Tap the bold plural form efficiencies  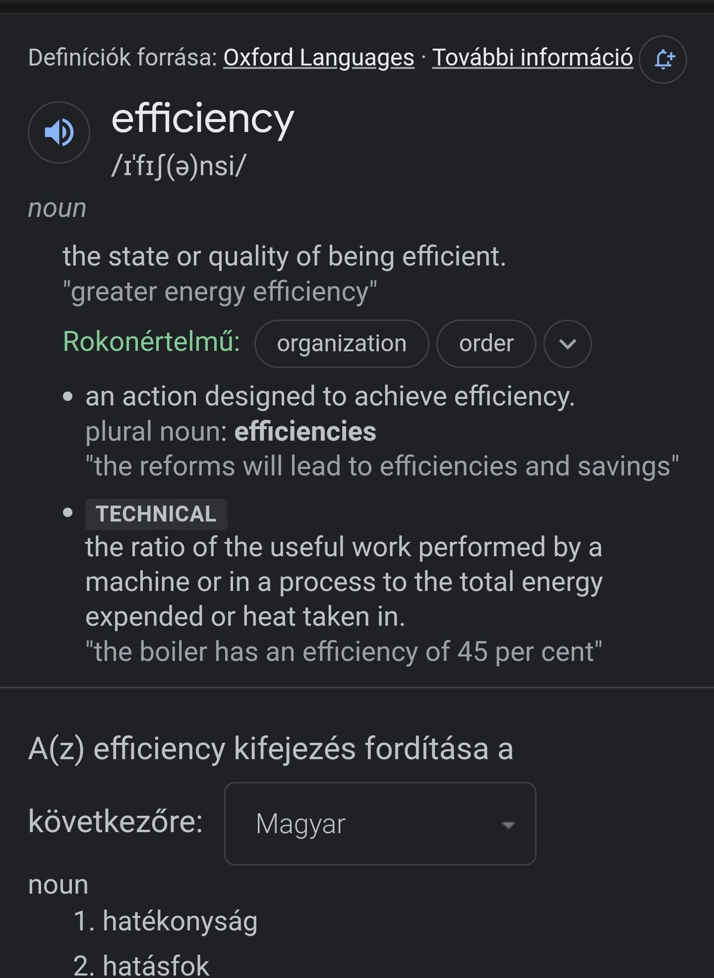coord(305,431)
